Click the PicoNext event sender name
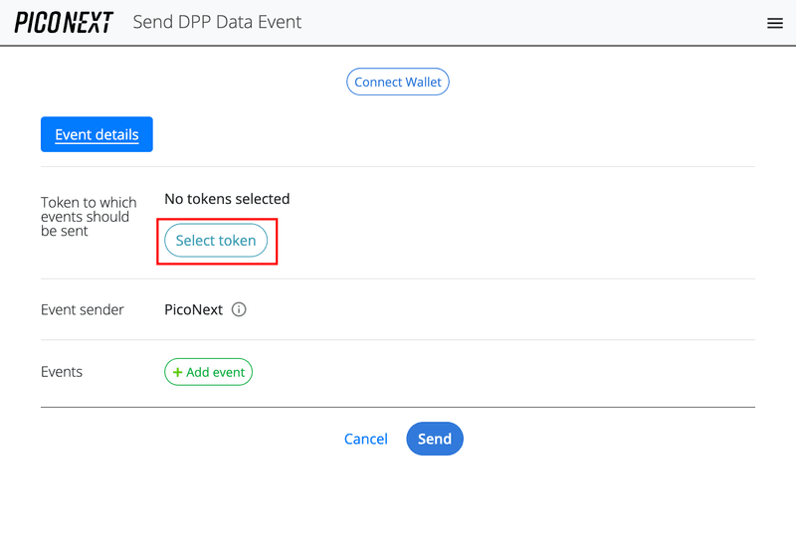The width and height of the screenshot is (796, 546). click(193, 309)
